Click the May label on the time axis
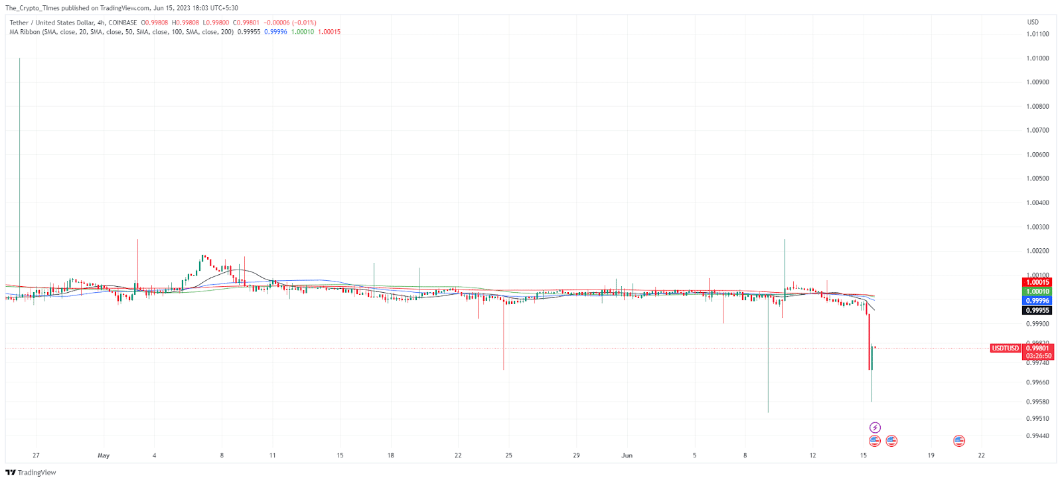This screenshot has height=482, width=1062. 104,455
